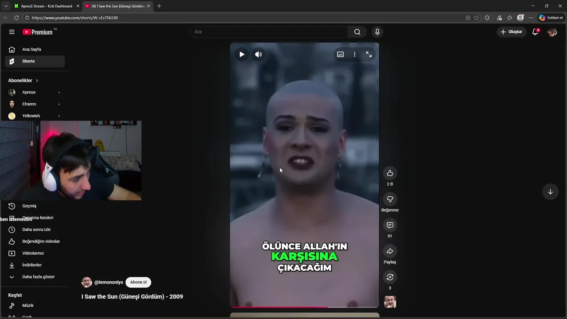Share the Short via Paylaş
Image resolution: width=567 pixels, height=319 pixels.
point(390,251)
